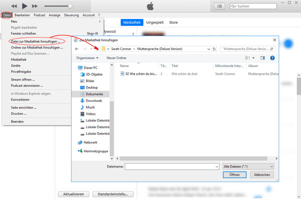Click Sarah Connor in the path bar
This screenshot has height=199, width=301.
coord(121,49)
